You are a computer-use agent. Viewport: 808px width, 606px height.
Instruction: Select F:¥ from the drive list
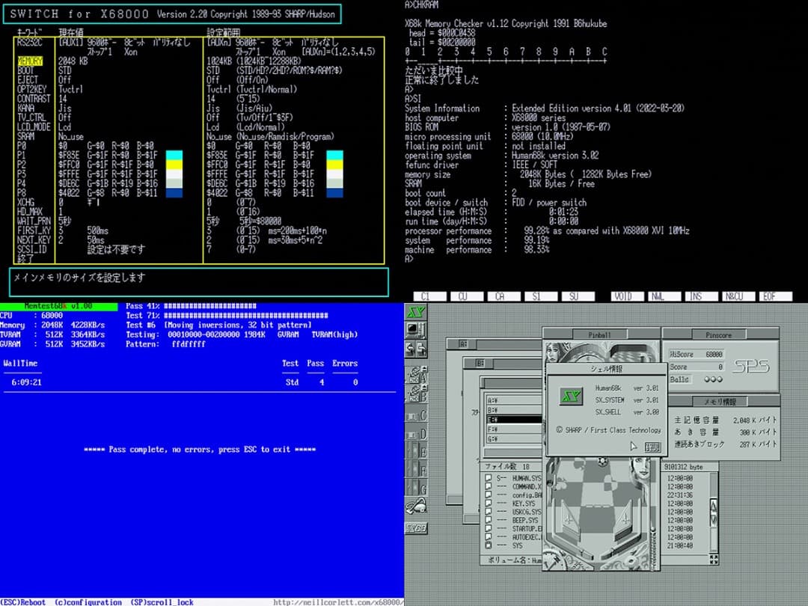coord(493,428)
